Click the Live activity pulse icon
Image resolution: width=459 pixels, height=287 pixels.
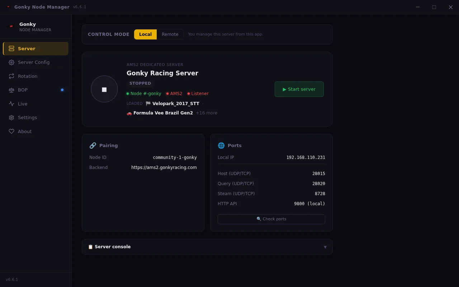11,104
